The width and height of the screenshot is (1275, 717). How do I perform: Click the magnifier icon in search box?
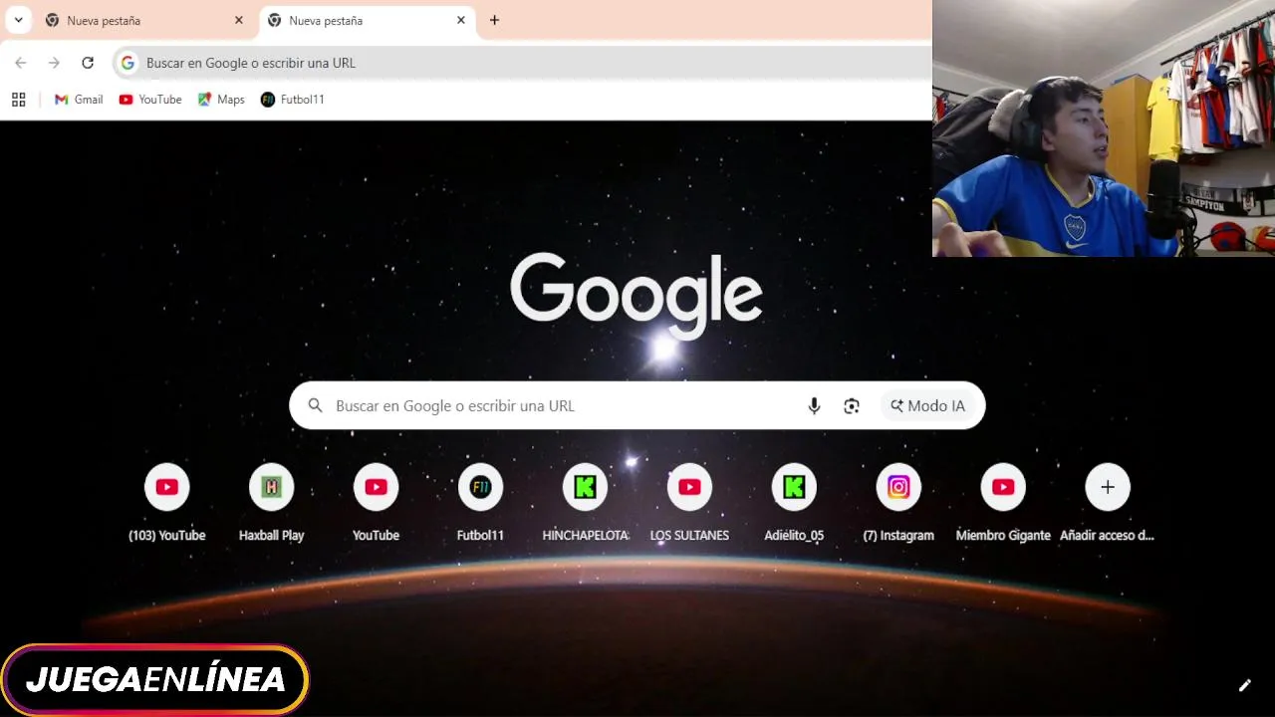[315, 405]
